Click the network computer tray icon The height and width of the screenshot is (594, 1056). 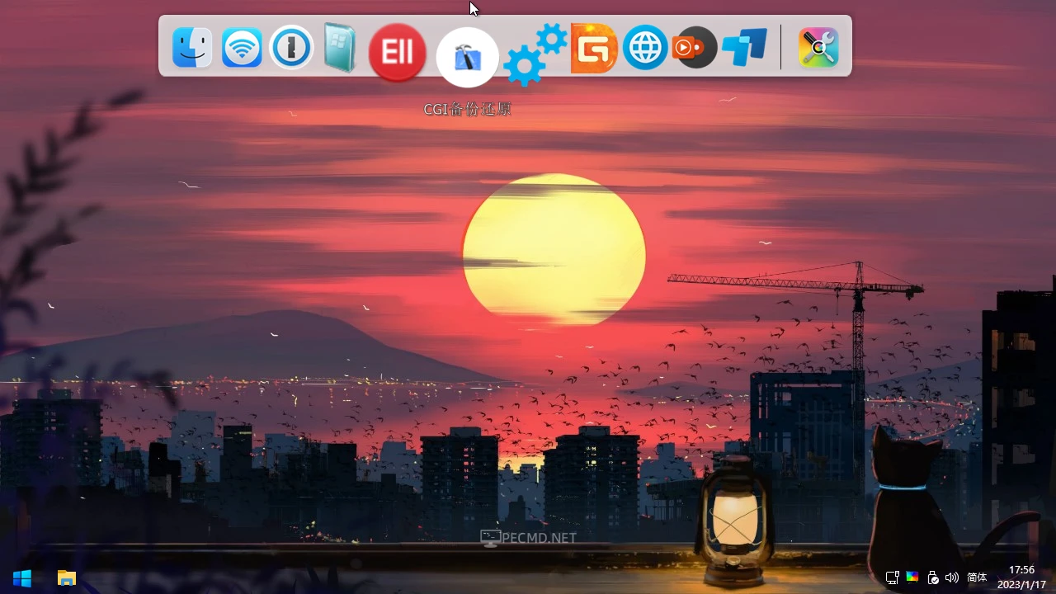892,577
